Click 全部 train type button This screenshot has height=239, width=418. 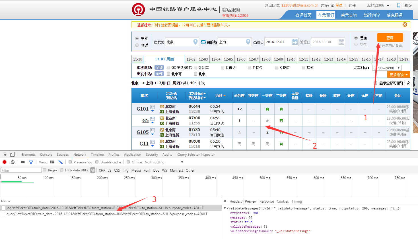pos(159,68)
